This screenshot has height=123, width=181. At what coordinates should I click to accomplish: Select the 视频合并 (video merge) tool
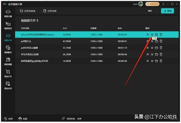coord(8,38)
